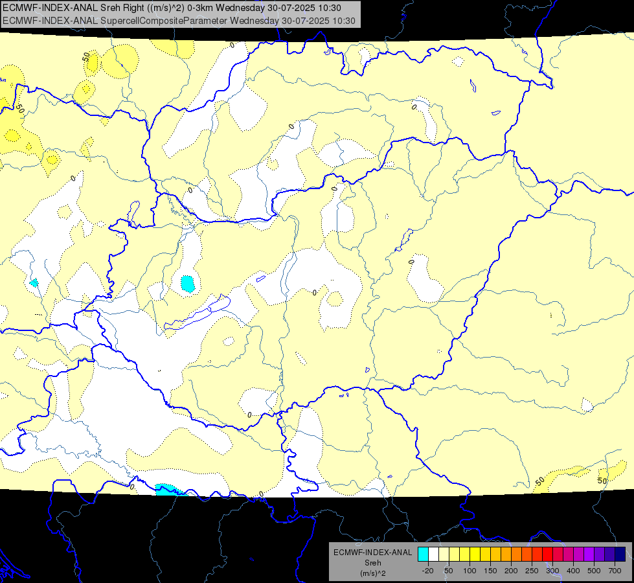This screenshot has height=583, width=634.
Task: Choose the golden swatch just left of 150
Action: [485, 554]
